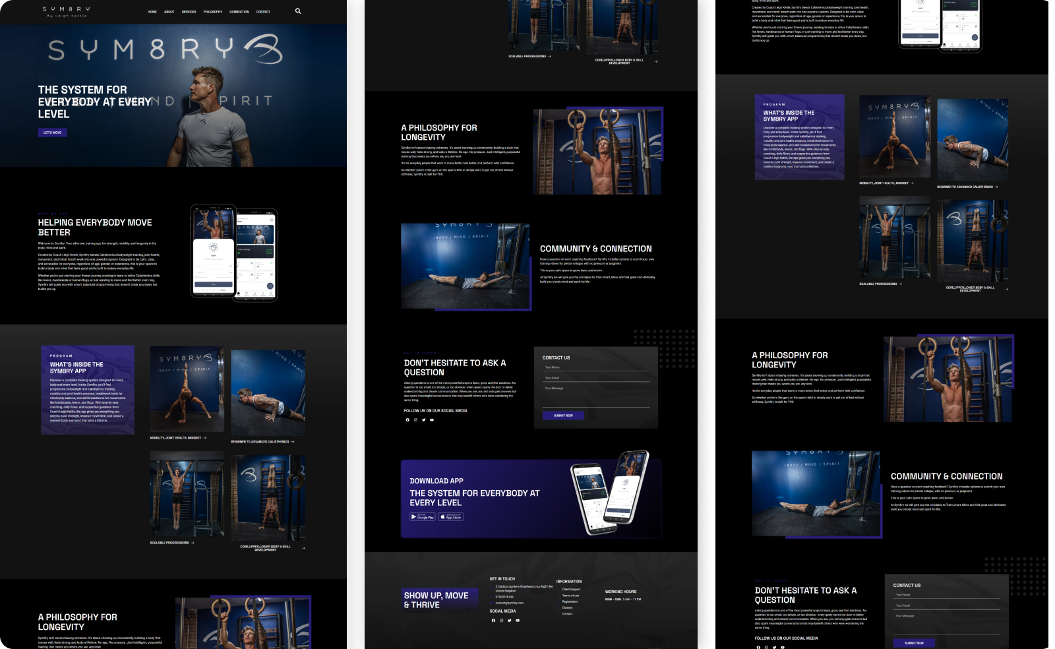Tap the Google Play download badge

(422, 516)
